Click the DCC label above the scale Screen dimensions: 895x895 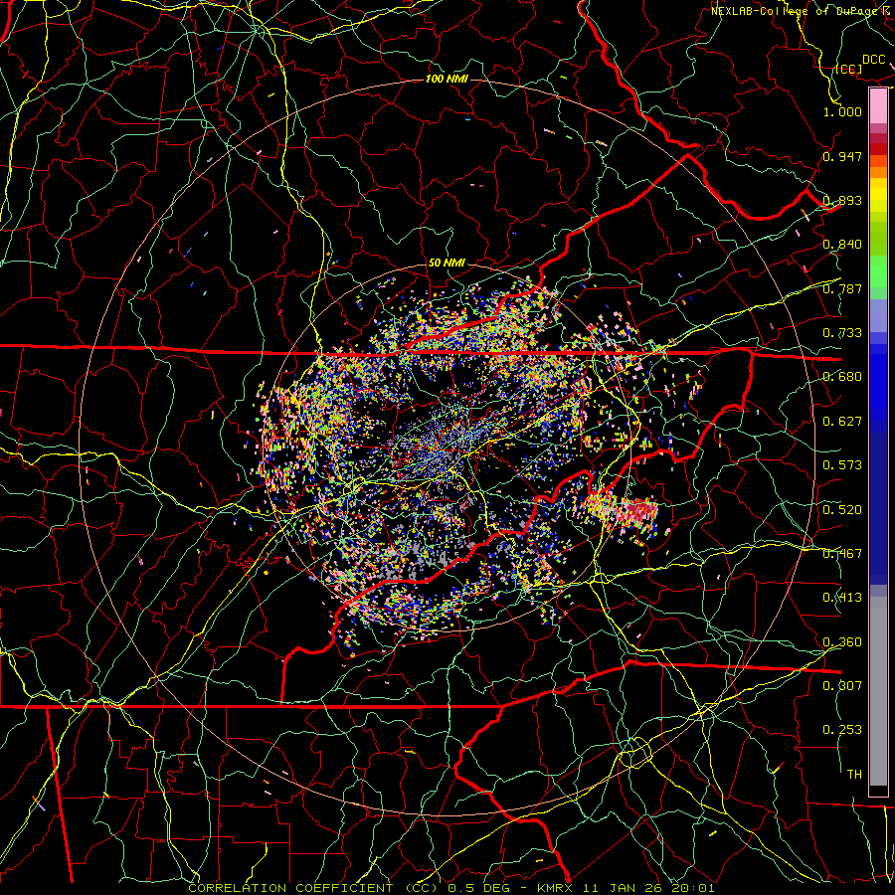click(x=874, y=60)
